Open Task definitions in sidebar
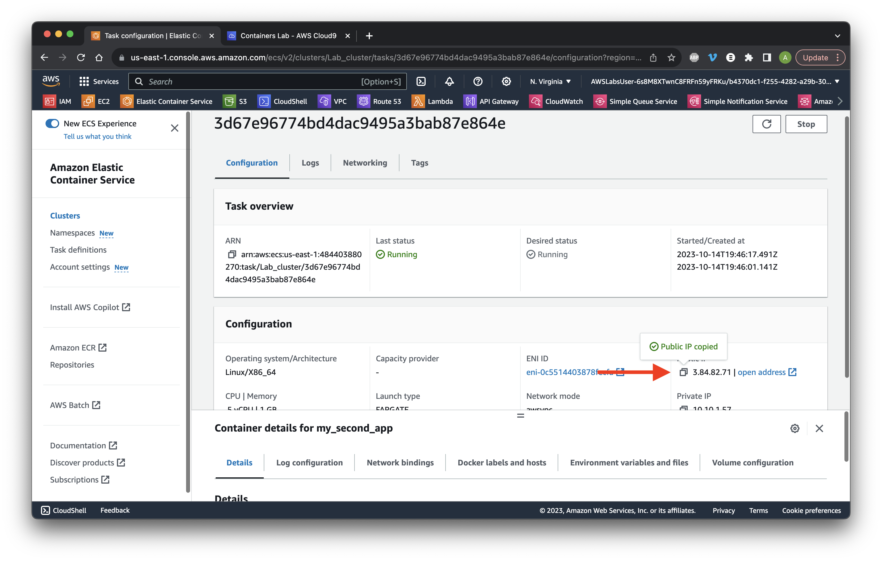This screenshot has width=882, height=561. tap(78, 250)
